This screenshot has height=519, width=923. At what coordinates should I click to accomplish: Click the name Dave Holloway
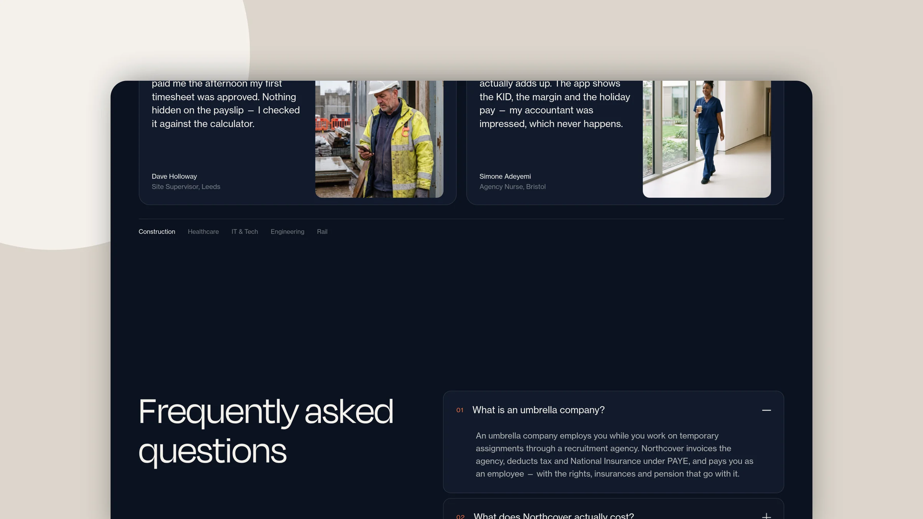[x=174, y=176]
